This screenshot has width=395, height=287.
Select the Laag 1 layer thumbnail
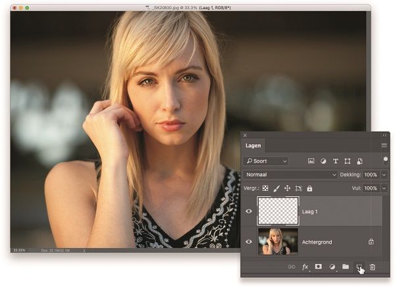tap(278, 211)
